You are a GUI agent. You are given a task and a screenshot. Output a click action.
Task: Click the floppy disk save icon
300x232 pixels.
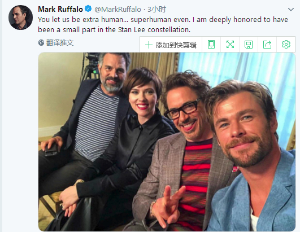coord(249,45)
